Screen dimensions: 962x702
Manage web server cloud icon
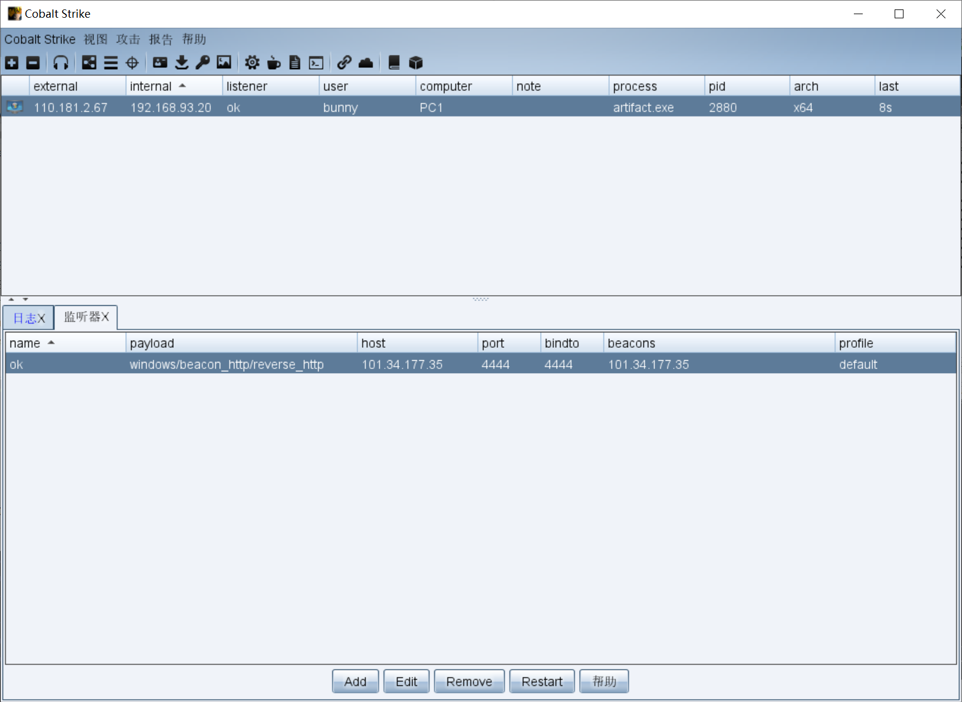point(366,63)
